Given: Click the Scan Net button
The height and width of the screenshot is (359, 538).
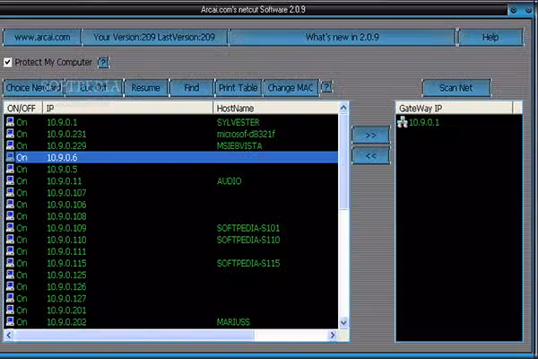Looking at the screenshot, I should point(462,88).
